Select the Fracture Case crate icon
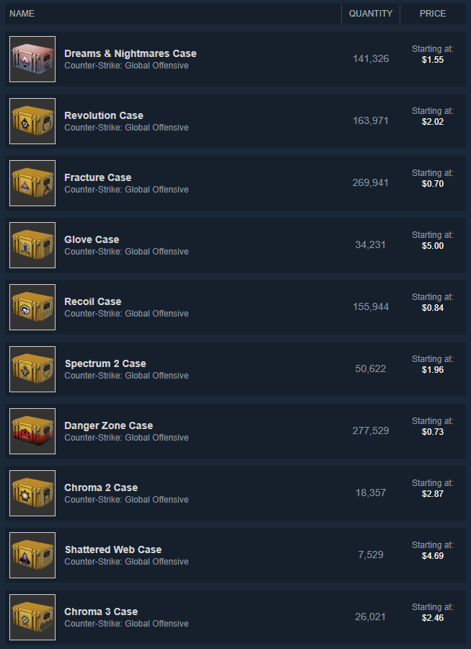Viewport: 471px width, 649px height. click(32, 183)
